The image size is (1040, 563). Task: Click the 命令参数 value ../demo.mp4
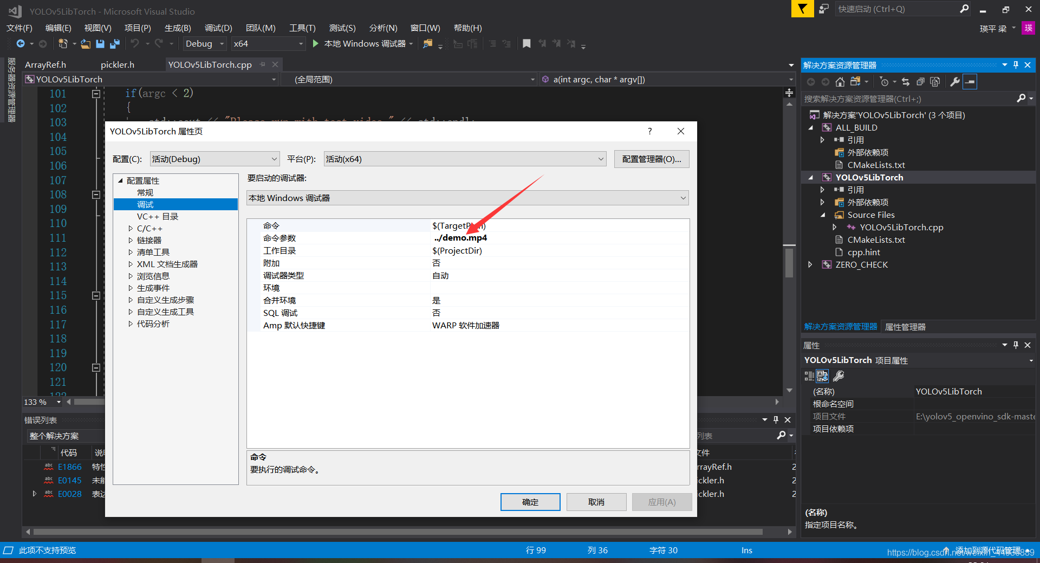460,238
